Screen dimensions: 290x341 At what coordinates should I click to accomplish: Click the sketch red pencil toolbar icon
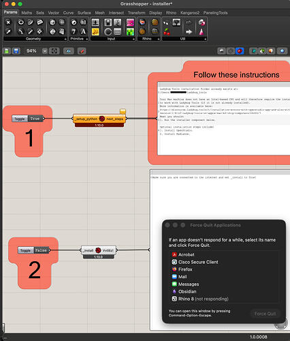(82, 51)
